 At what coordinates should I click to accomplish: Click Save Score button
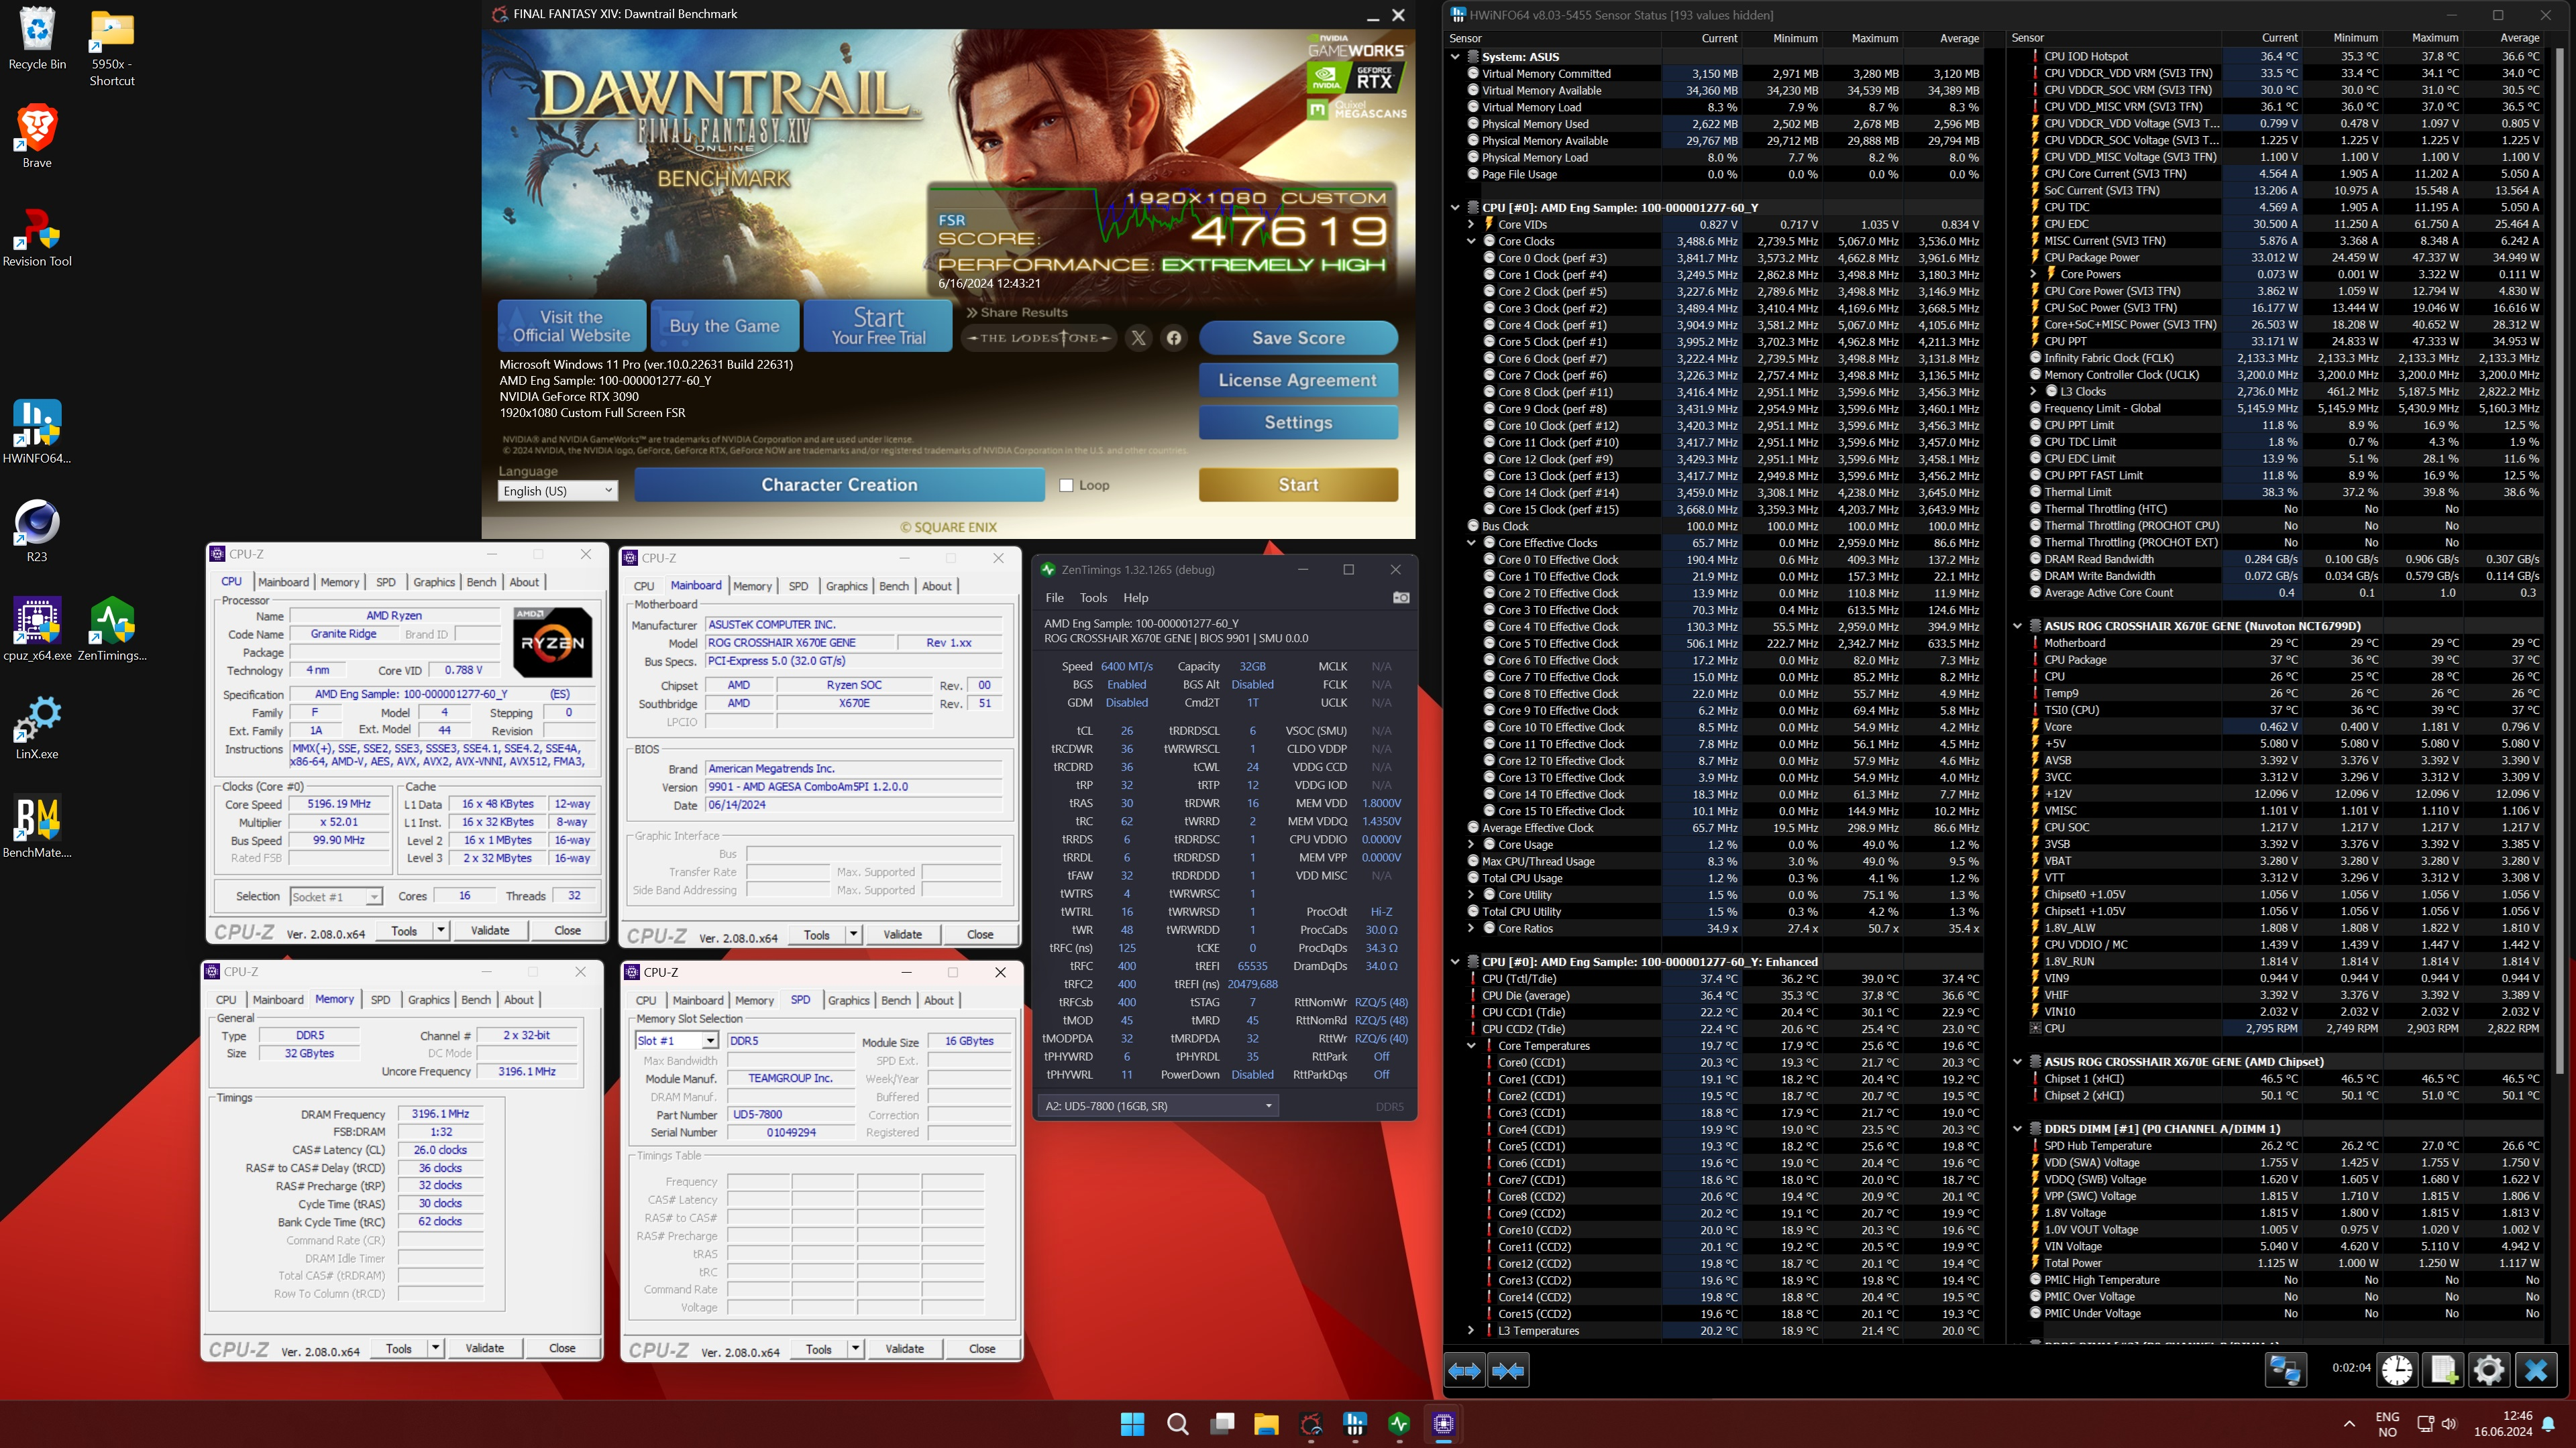click(1298, 338)
